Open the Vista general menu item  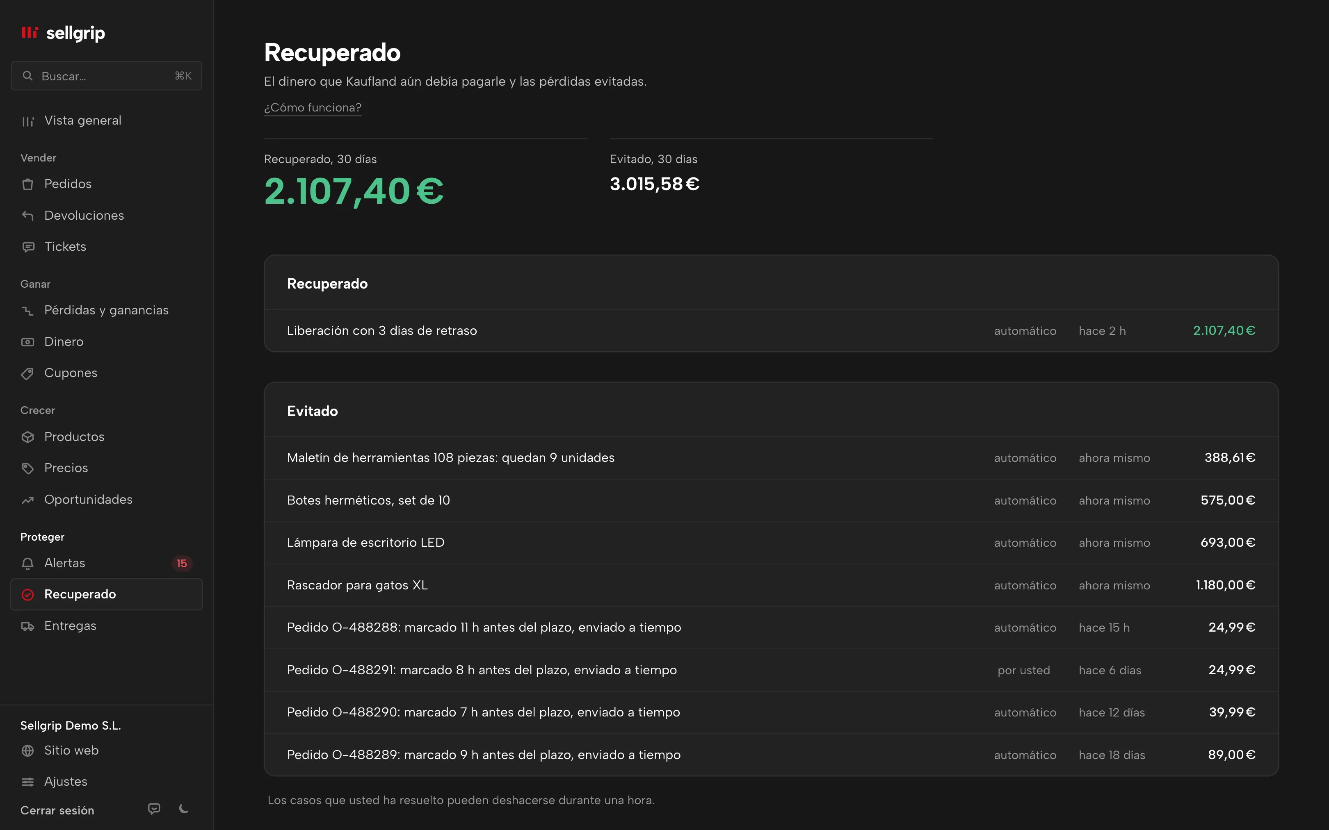pyautogui.click(x=107, y=121)
